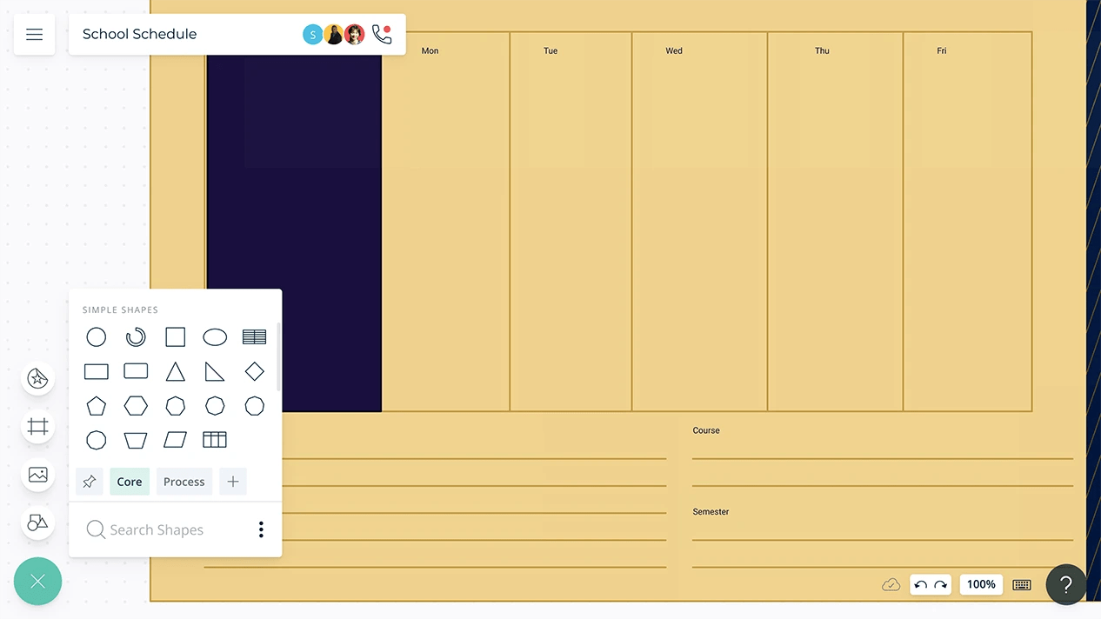Click the Fri column header
The height and width of the screenshot is (619, 1101).
coord(942,51)
